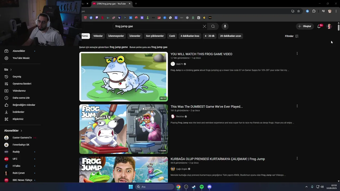340x191 pixels.
Task: Open This Was The DUMBEST Game video title
Action: pos(207,107)
